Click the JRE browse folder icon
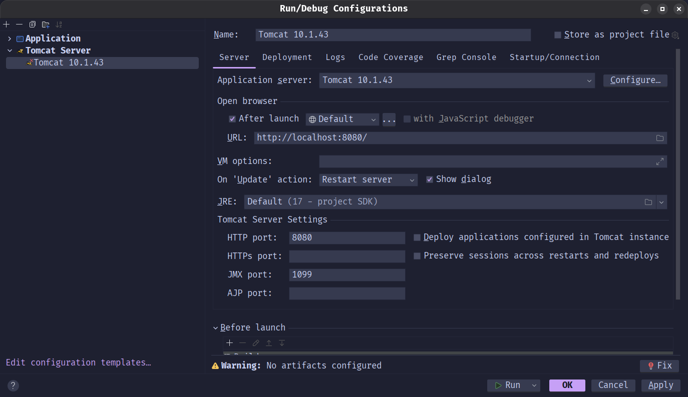688x397 pixels. [x=648, y=202]
